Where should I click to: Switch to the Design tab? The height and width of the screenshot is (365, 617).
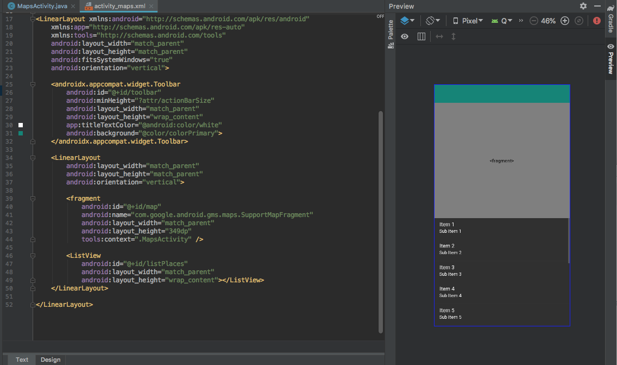51,360
